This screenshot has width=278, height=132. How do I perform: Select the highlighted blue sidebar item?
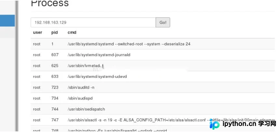tap(7, 21)
